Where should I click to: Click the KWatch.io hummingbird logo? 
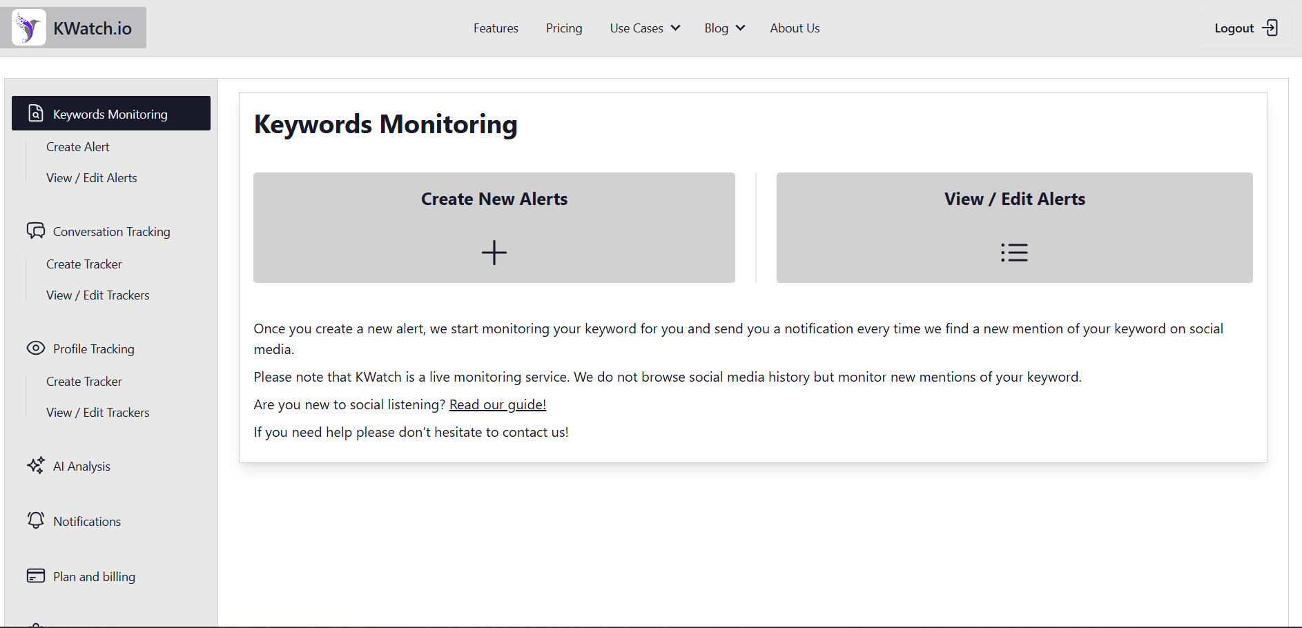29,28
